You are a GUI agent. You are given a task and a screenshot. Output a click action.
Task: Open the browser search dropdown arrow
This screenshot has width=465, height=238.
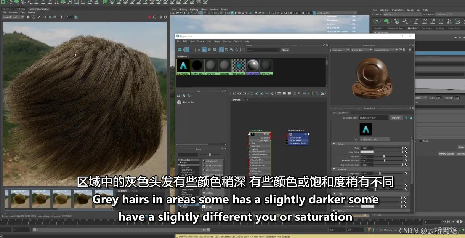click(x=279, y=50)
